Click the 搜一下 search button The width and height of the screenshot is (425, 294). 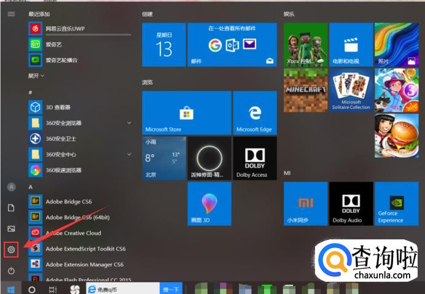(x=171, y=289)
